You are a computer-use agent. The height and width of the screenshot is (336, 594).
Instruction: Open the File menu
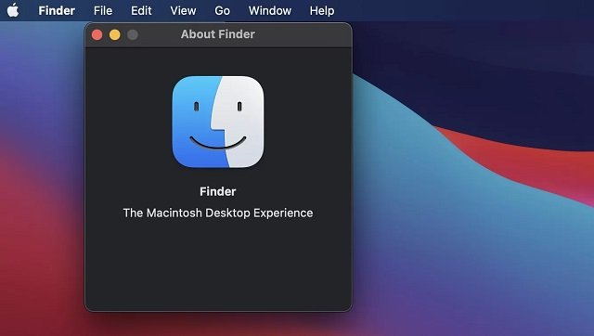pos(103,10)
